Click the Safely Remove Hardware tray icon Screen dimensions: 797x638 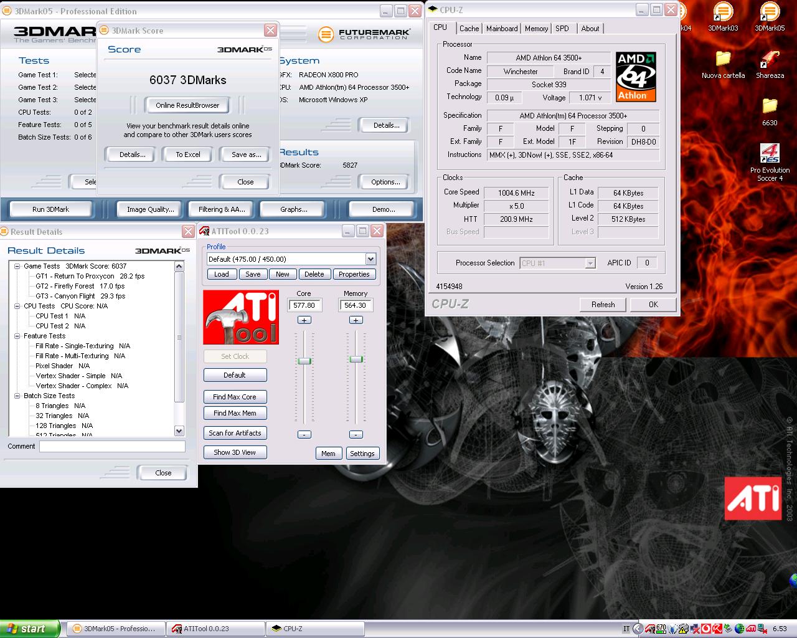(729, 629)
